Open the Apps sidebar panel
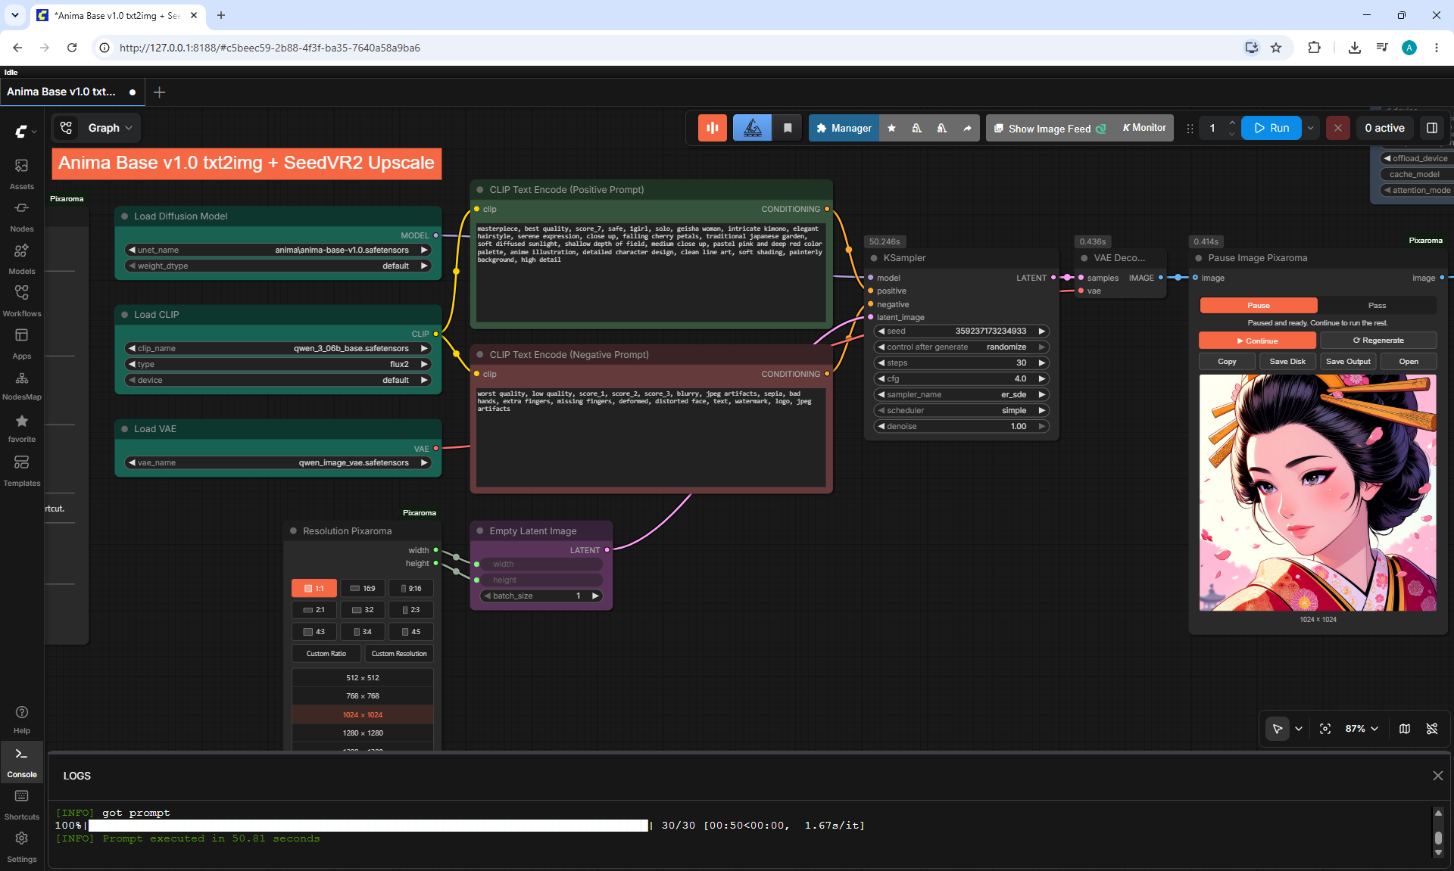Screen dimensions: 1454x871 pyautogui.click(x=21, y=343)
